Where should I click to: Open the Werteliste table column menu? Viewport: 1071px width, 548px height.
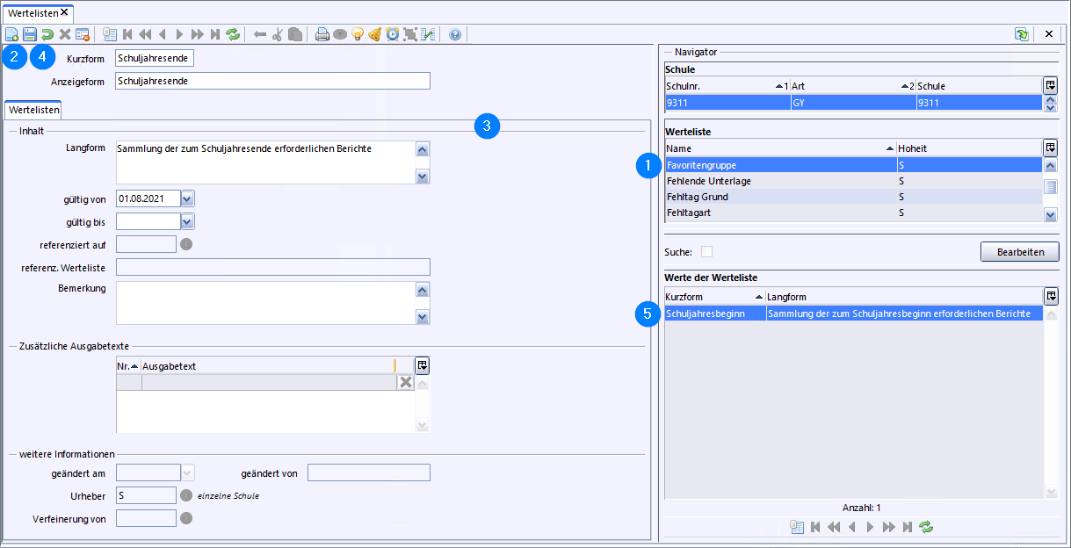pyautogui.click(x=1050, y=148)
